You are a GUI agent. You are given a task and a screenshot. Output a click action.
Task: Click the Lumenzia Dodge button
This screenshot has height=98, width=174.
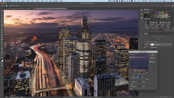point(157,24)
